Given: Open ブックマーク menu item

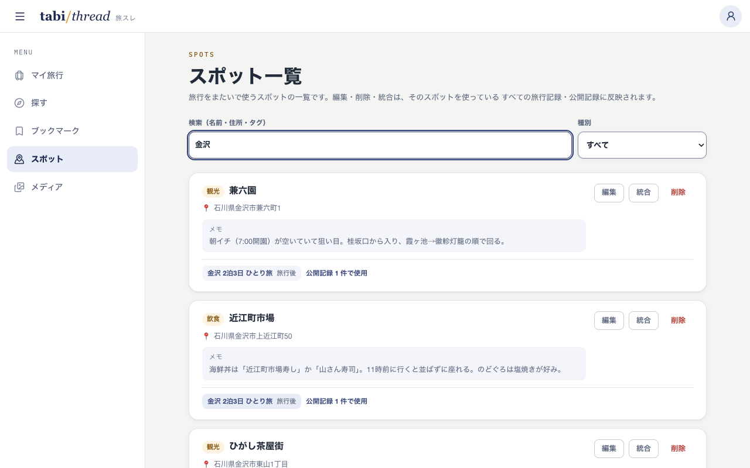Looking at the screenshot, I should (72, 131).
